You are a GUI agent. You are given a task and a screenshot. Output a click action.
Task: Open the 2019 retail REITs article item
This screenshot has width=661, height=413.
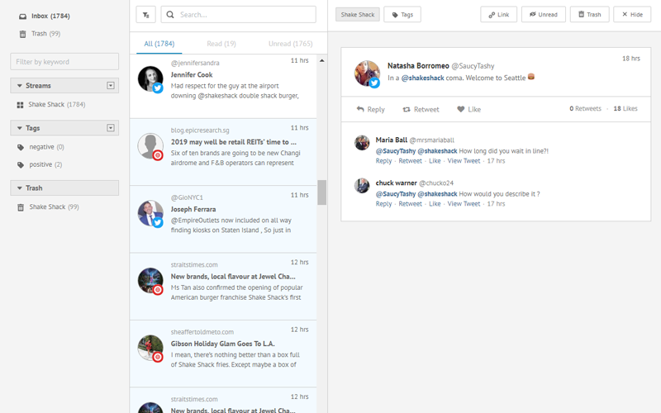tap(223, 152)
